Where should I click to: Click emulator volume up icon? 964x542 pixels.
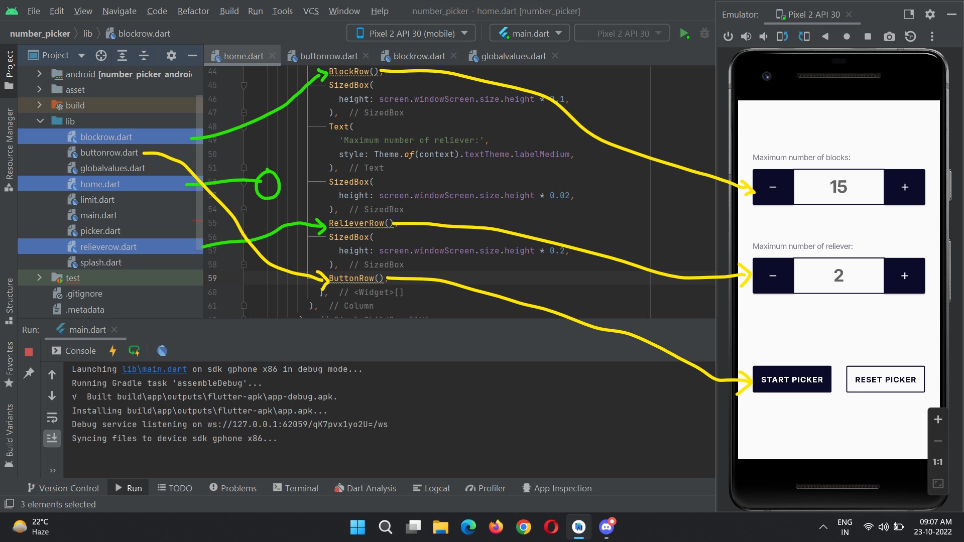746,36
